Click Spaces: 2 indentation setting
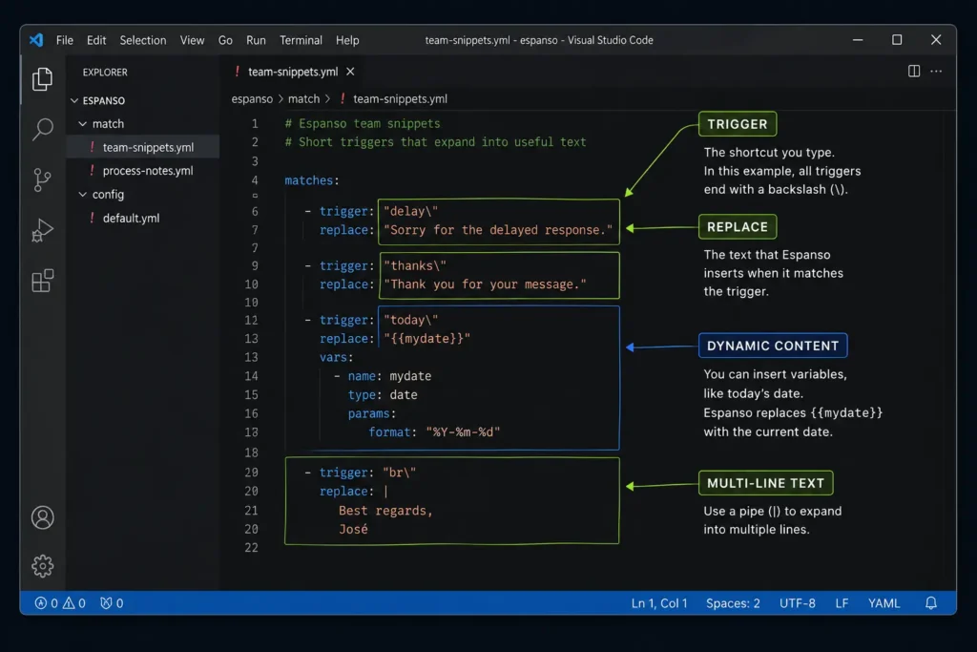 click(x=733, y=602)
